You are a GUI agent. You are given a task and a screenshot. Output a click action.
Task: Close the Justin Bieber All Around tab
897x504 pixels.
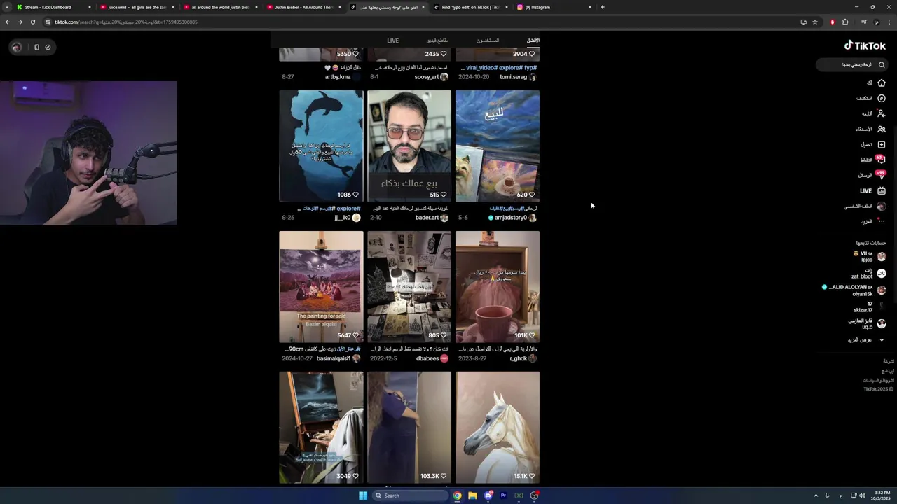339,7
